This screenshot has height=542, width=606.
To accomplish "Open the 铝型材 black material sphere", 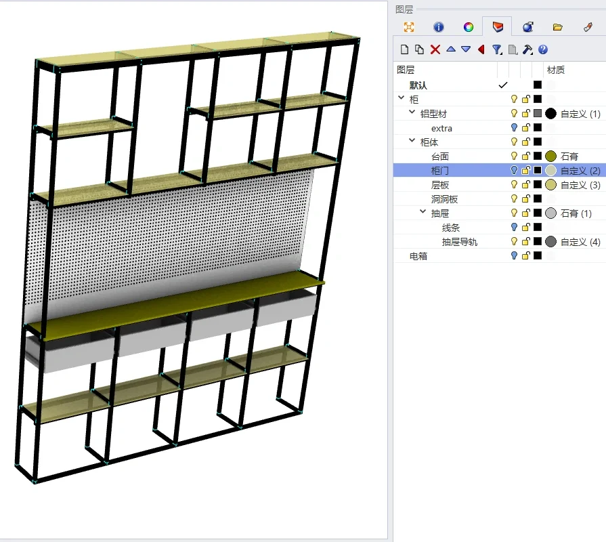I will (550, 113).
